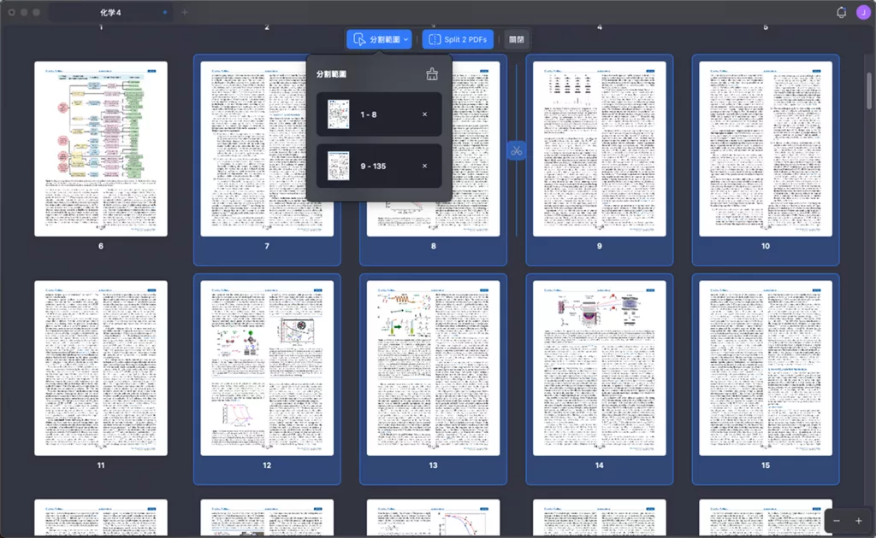Select the 1 - 8 range entry

[379, 114]
